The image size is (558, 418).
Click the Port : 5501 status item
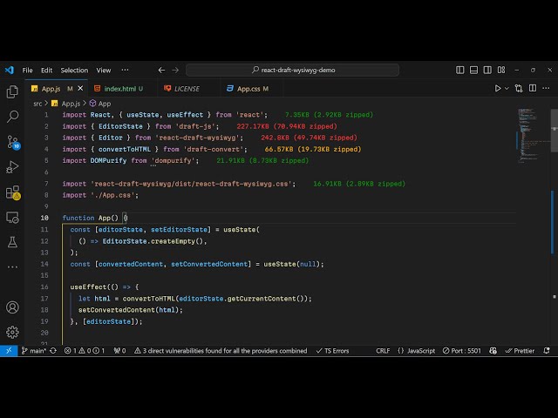click(x=463, y=351)
